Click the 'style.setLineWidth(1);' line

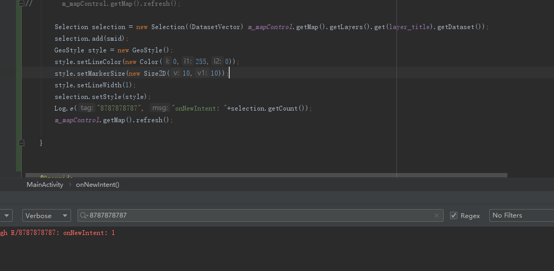click(95, 85)
